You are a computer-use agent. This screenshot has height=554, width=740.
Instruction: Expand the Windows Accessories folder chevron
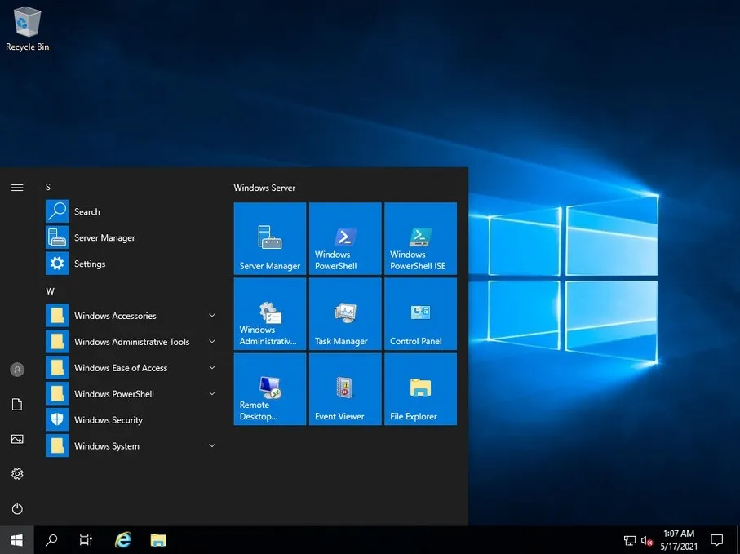coord(212,315)
